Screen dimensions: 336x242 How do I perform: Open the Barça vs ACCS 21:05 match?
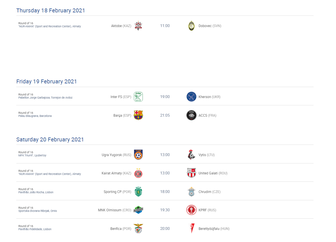tap(165, 115)
